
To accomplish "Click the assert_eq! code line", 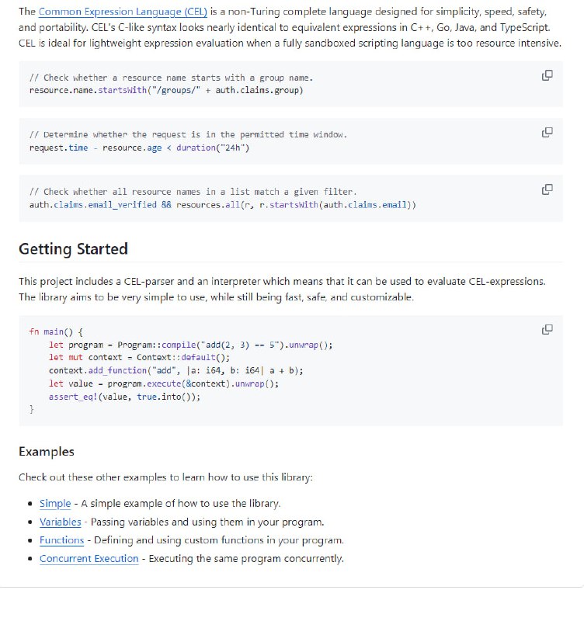I will tap(124, 397).
